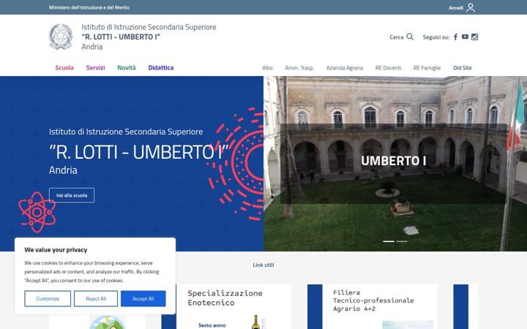
Task: Open the Servizi menu
Action: [x=95, y=68]
